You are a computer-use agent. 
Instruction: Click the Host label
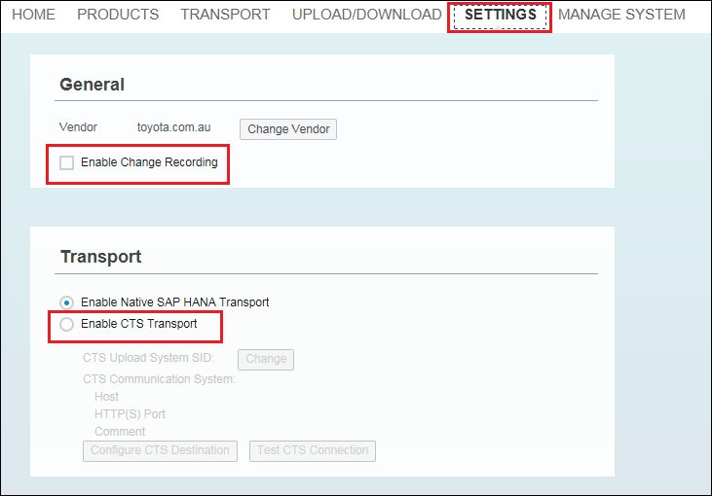(106, 397)
